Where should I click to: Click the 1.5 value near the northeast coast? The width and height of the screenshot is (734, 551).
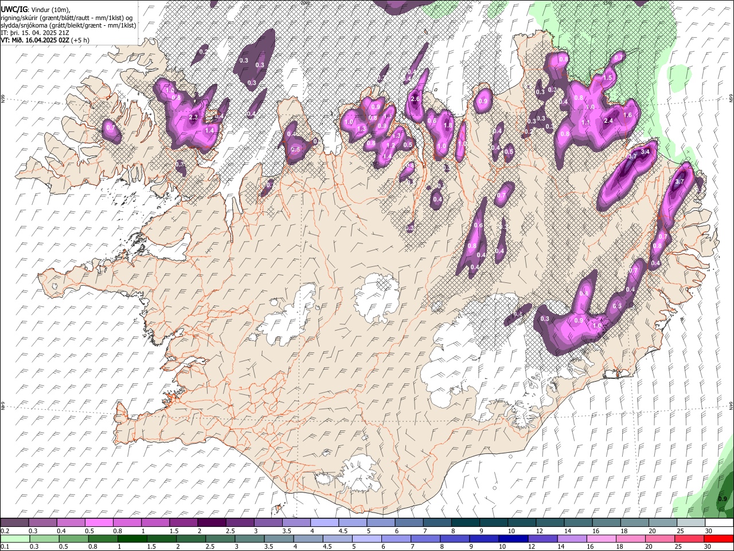pyautogui.click(x=608, y=77)
